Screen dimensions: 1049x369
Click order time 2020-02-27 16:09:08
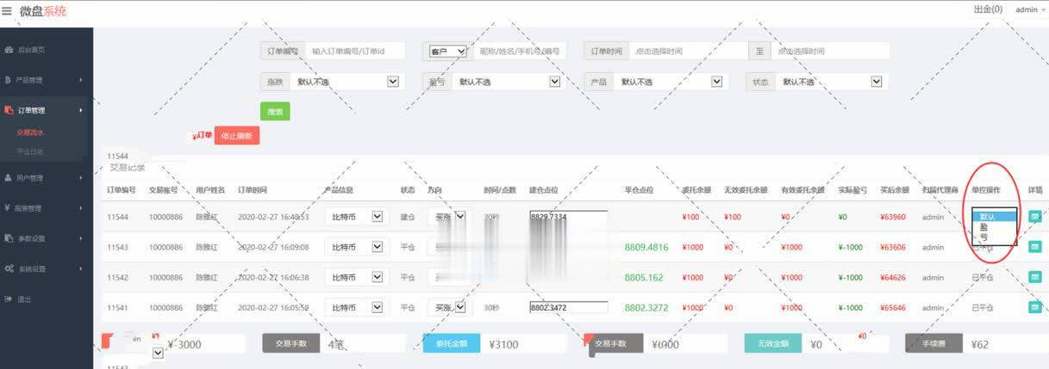pos(272,247)
